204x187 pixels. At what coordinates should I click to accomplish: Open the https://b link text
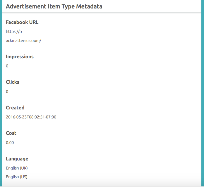point(14,32)
